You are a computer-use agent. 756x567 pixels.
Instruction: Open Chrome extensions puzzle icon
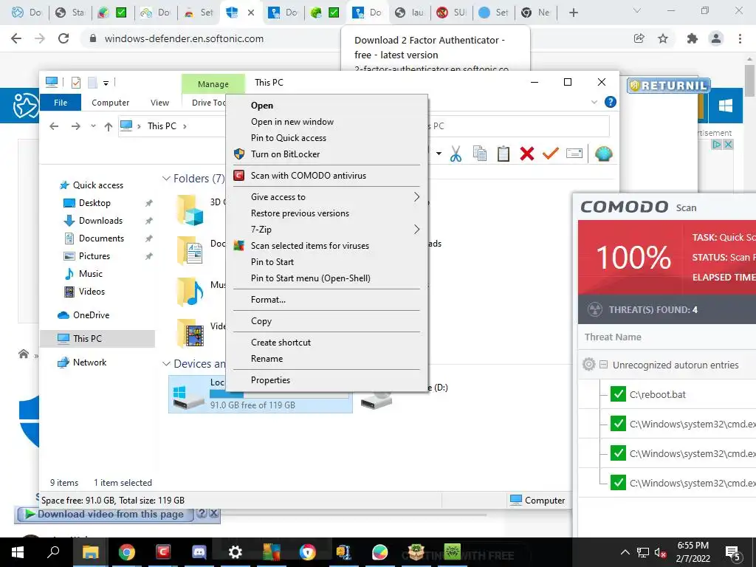click(x=693, y=38)
